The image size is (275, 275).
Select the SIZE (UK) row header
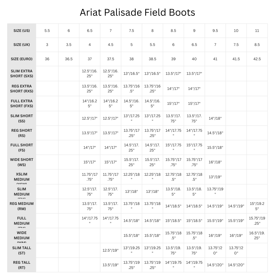click(21, 45)
